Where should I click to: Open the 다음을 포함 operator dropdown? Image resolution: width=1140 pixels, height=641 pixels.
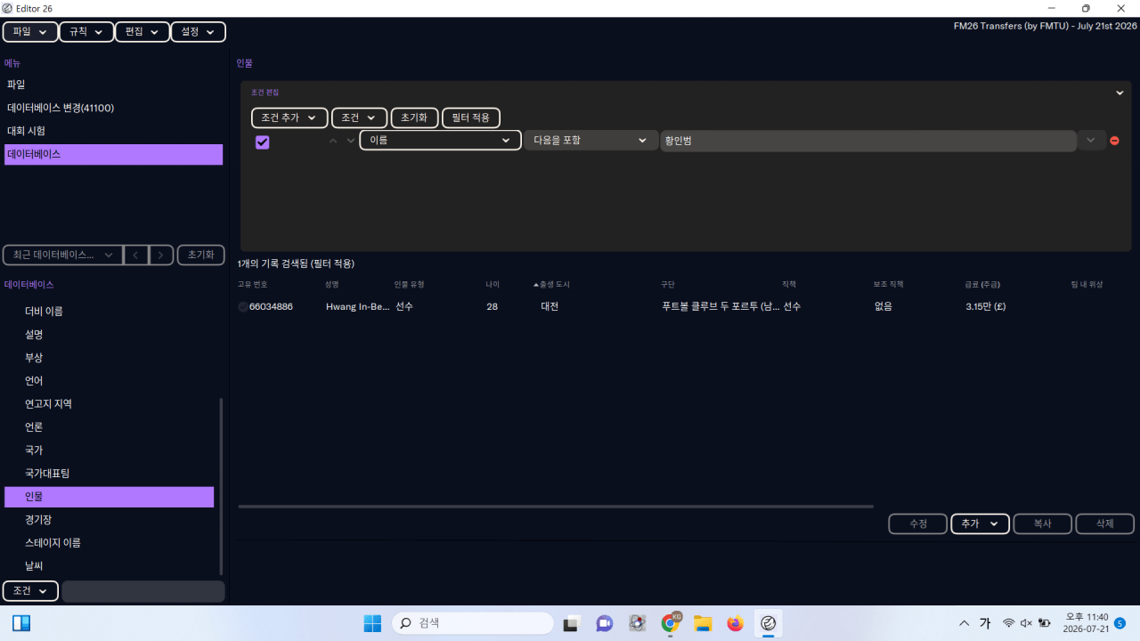tap(590, 141)
